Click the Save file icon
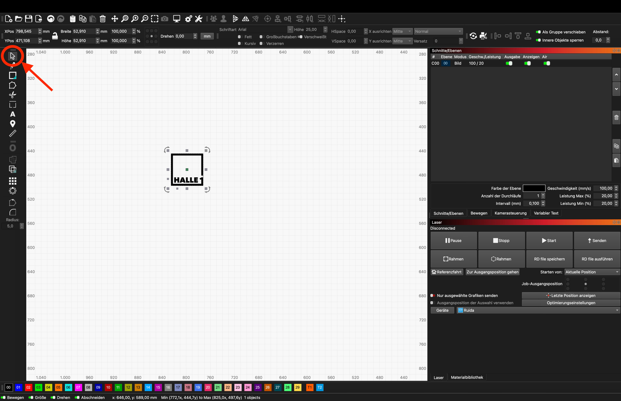The image size is (621, 401). tap(29, 19)
